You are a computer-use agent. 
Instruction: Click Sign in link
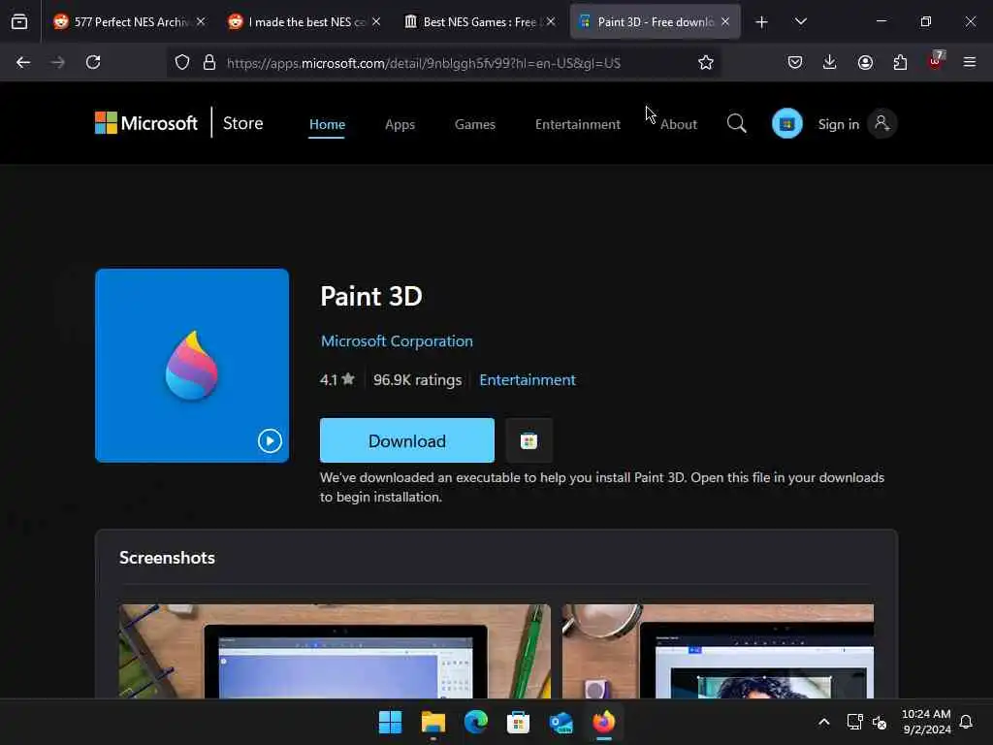[x=839, y=124]
